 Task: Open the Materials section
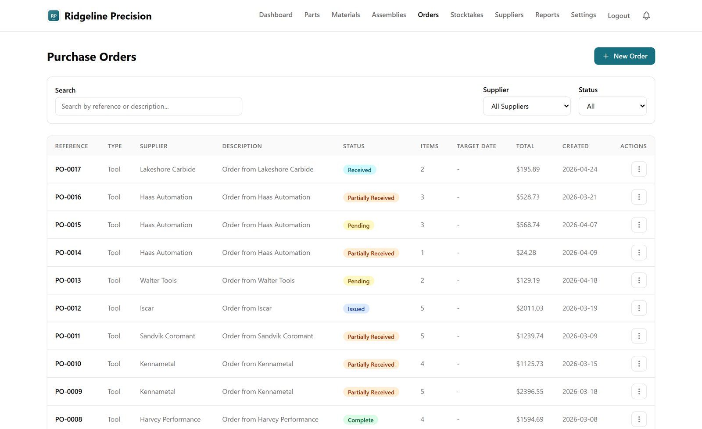(346, 15)
